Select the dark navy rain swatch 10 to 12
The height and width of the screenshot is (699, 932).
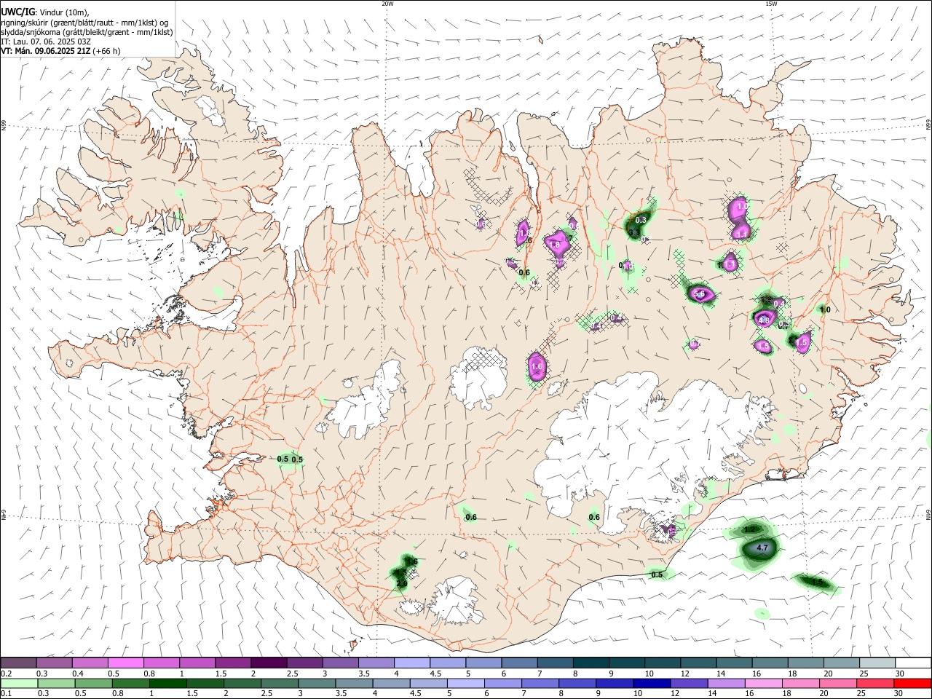click(652, 683)
